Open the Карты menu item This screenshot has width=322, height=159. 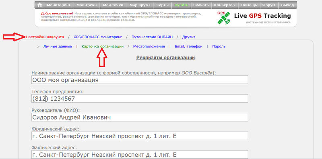pos(163,5)
